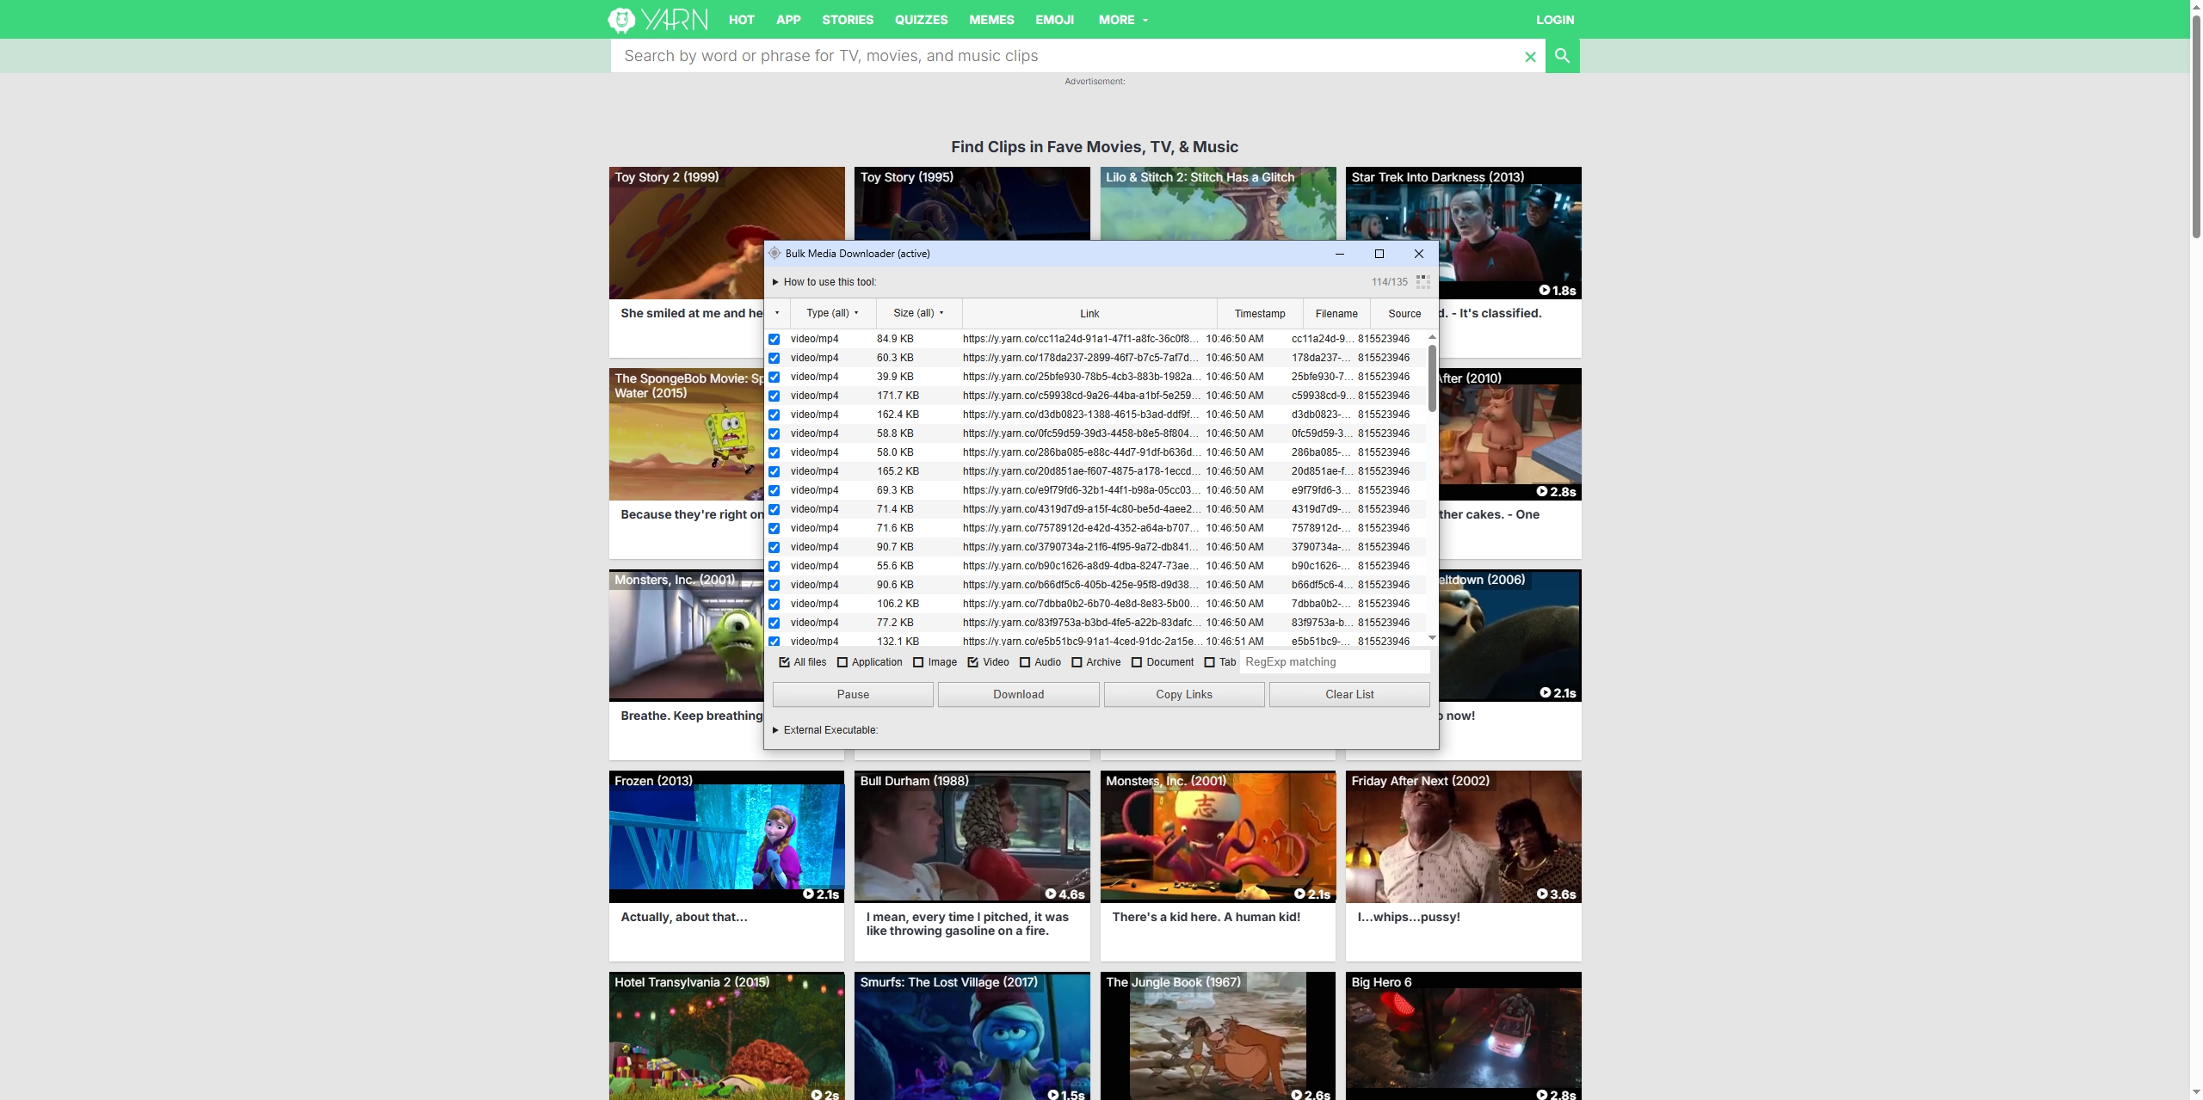Click the 39.9 KB size cell
The height and width of the screenshot is (1100, 2203).
tap(895, 377)
